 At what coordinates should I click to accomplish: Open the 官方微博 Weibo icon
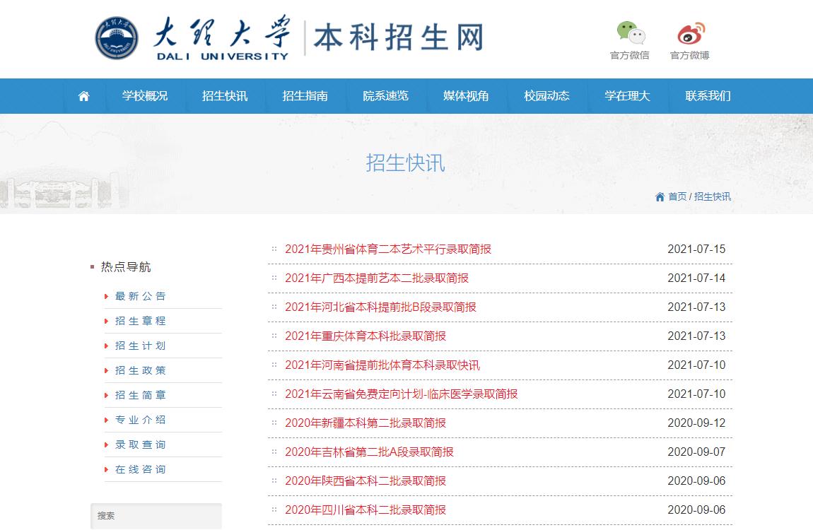691,33
